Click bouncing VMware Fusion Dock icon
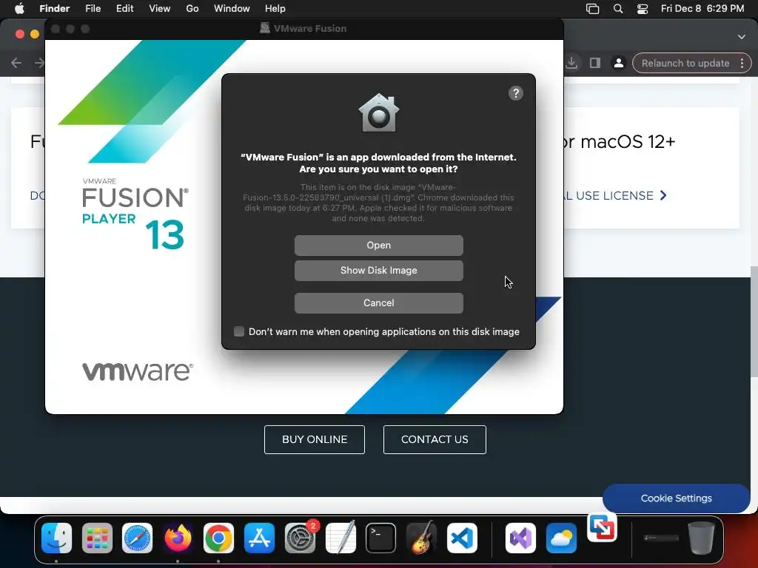Screen dimensions: 758x568 [602, 527]
